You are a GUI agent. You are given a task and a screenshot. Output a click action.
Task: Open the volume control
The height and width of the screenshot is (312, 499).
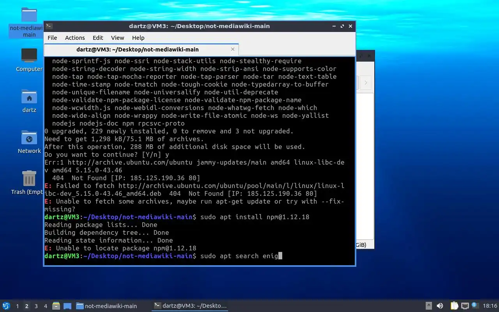[x=440, y=306]
